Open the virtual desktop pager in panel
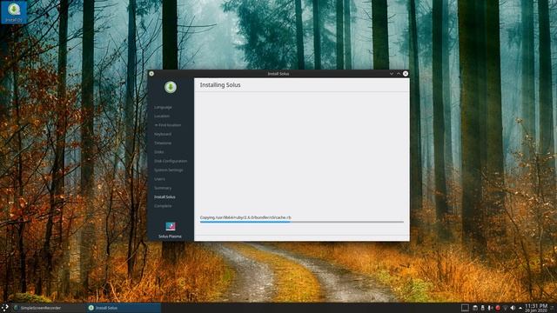 tap(465, 308)
